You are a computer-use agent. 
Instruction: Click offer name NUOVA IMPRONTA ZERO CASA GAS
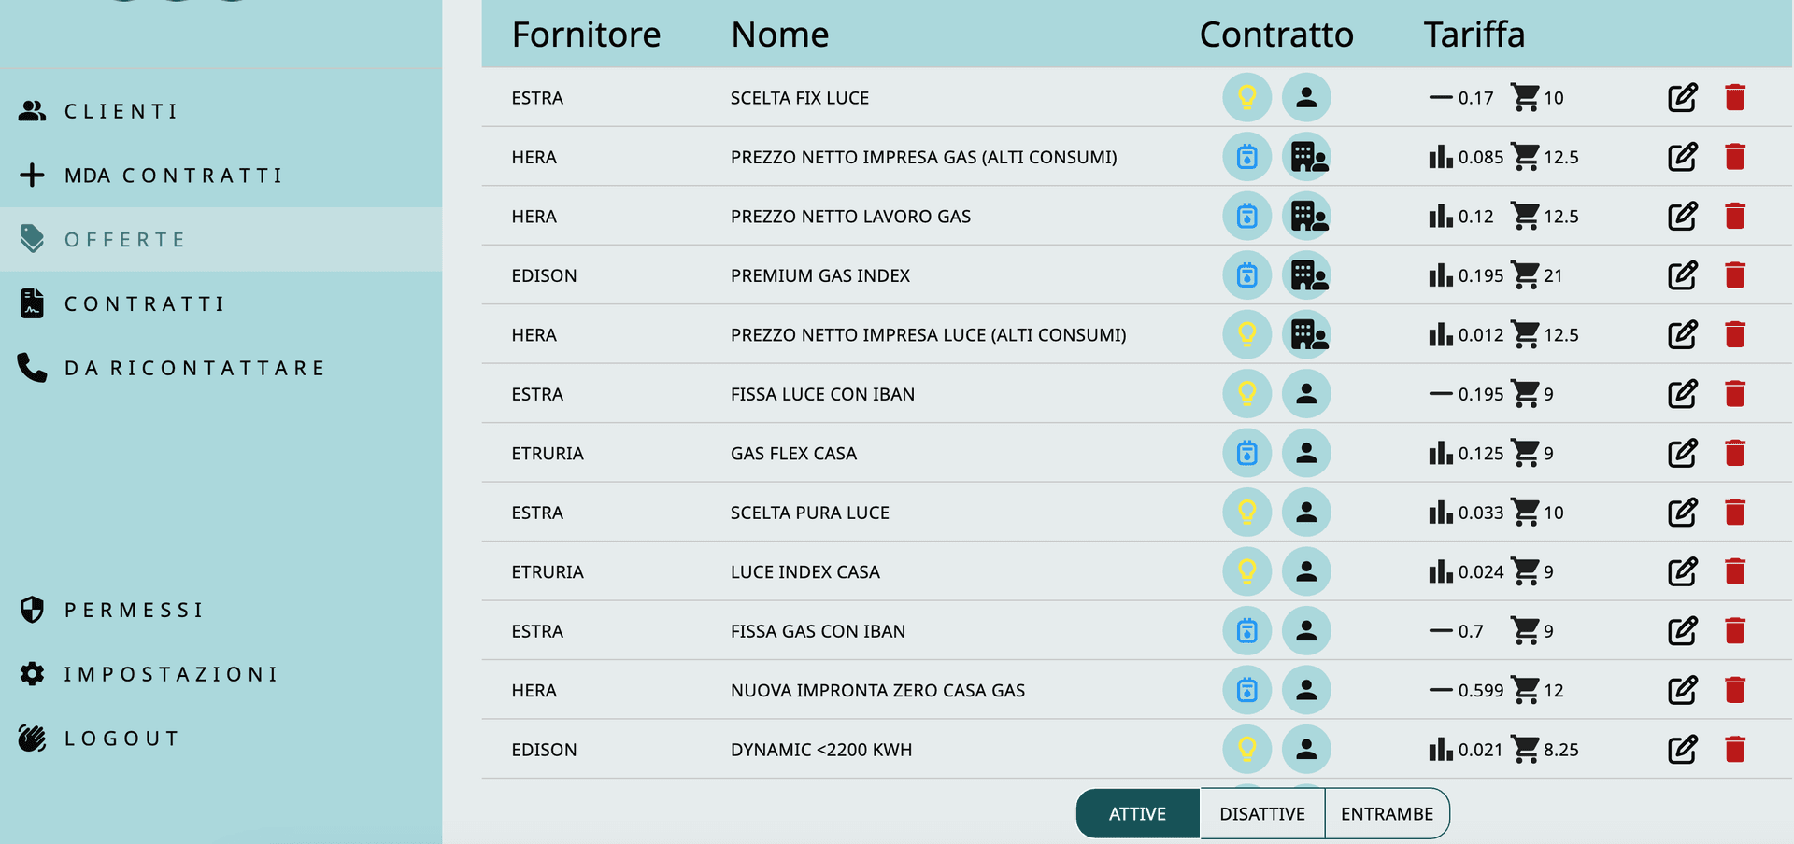pos(877,691)
